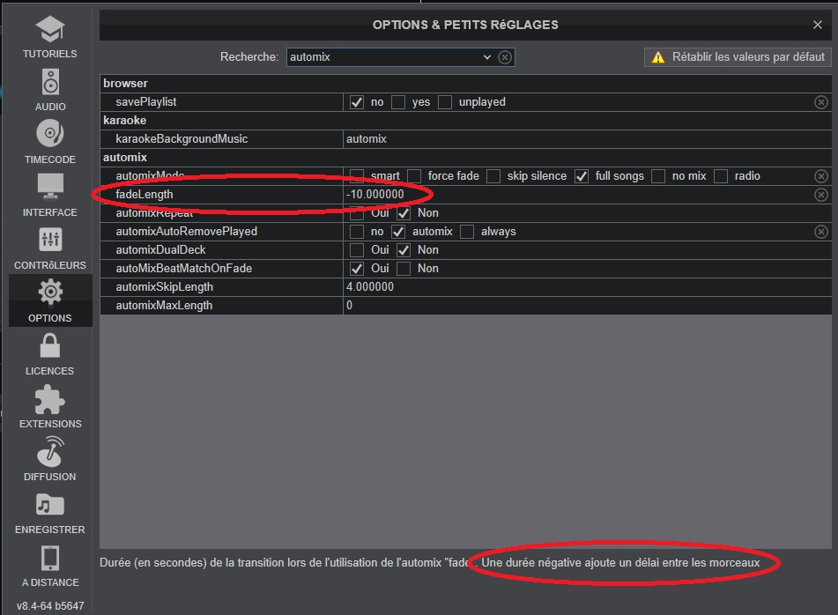Reset fadeLength value with its reset icon
The width and height of the screenshot is (838, 615).
[x=820, y=195]
